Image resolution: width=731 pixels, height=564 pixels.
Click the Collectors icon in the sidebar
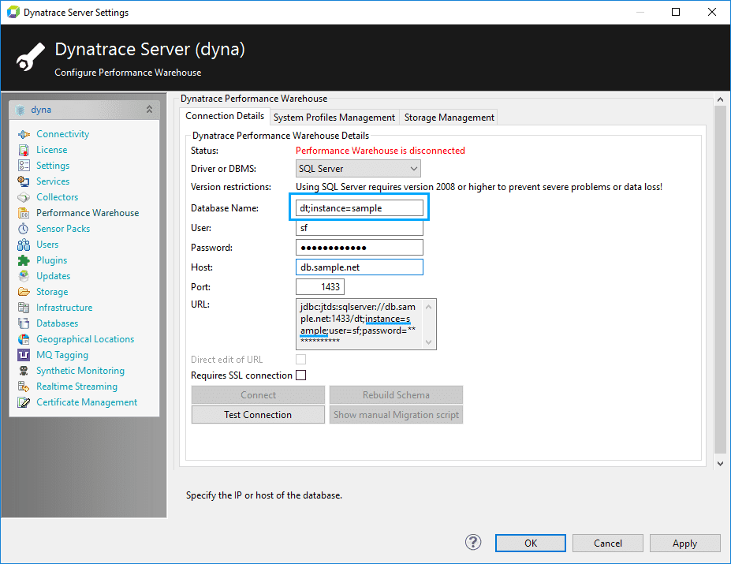(24, 197)
